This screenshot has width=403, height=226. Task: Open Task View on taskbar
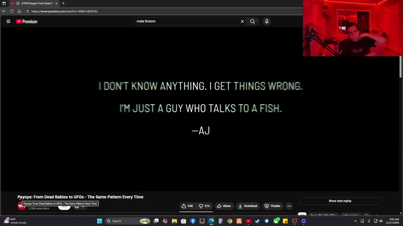pos(156,221)
